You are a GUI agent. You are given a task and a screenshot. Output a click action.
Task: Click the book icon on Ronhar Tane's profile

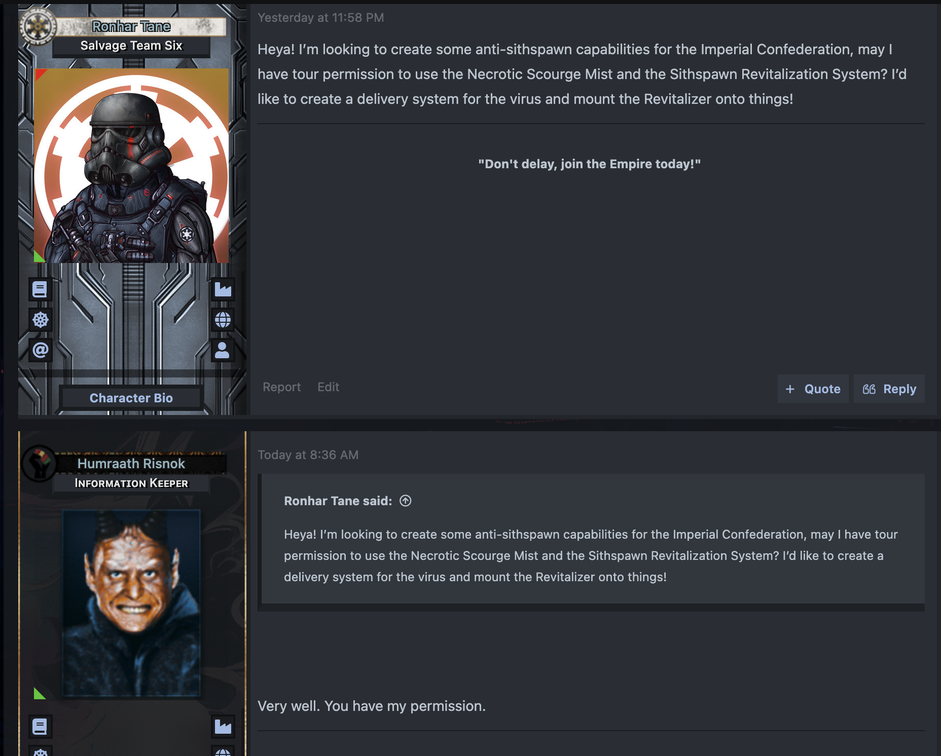(x=40, y=289)
